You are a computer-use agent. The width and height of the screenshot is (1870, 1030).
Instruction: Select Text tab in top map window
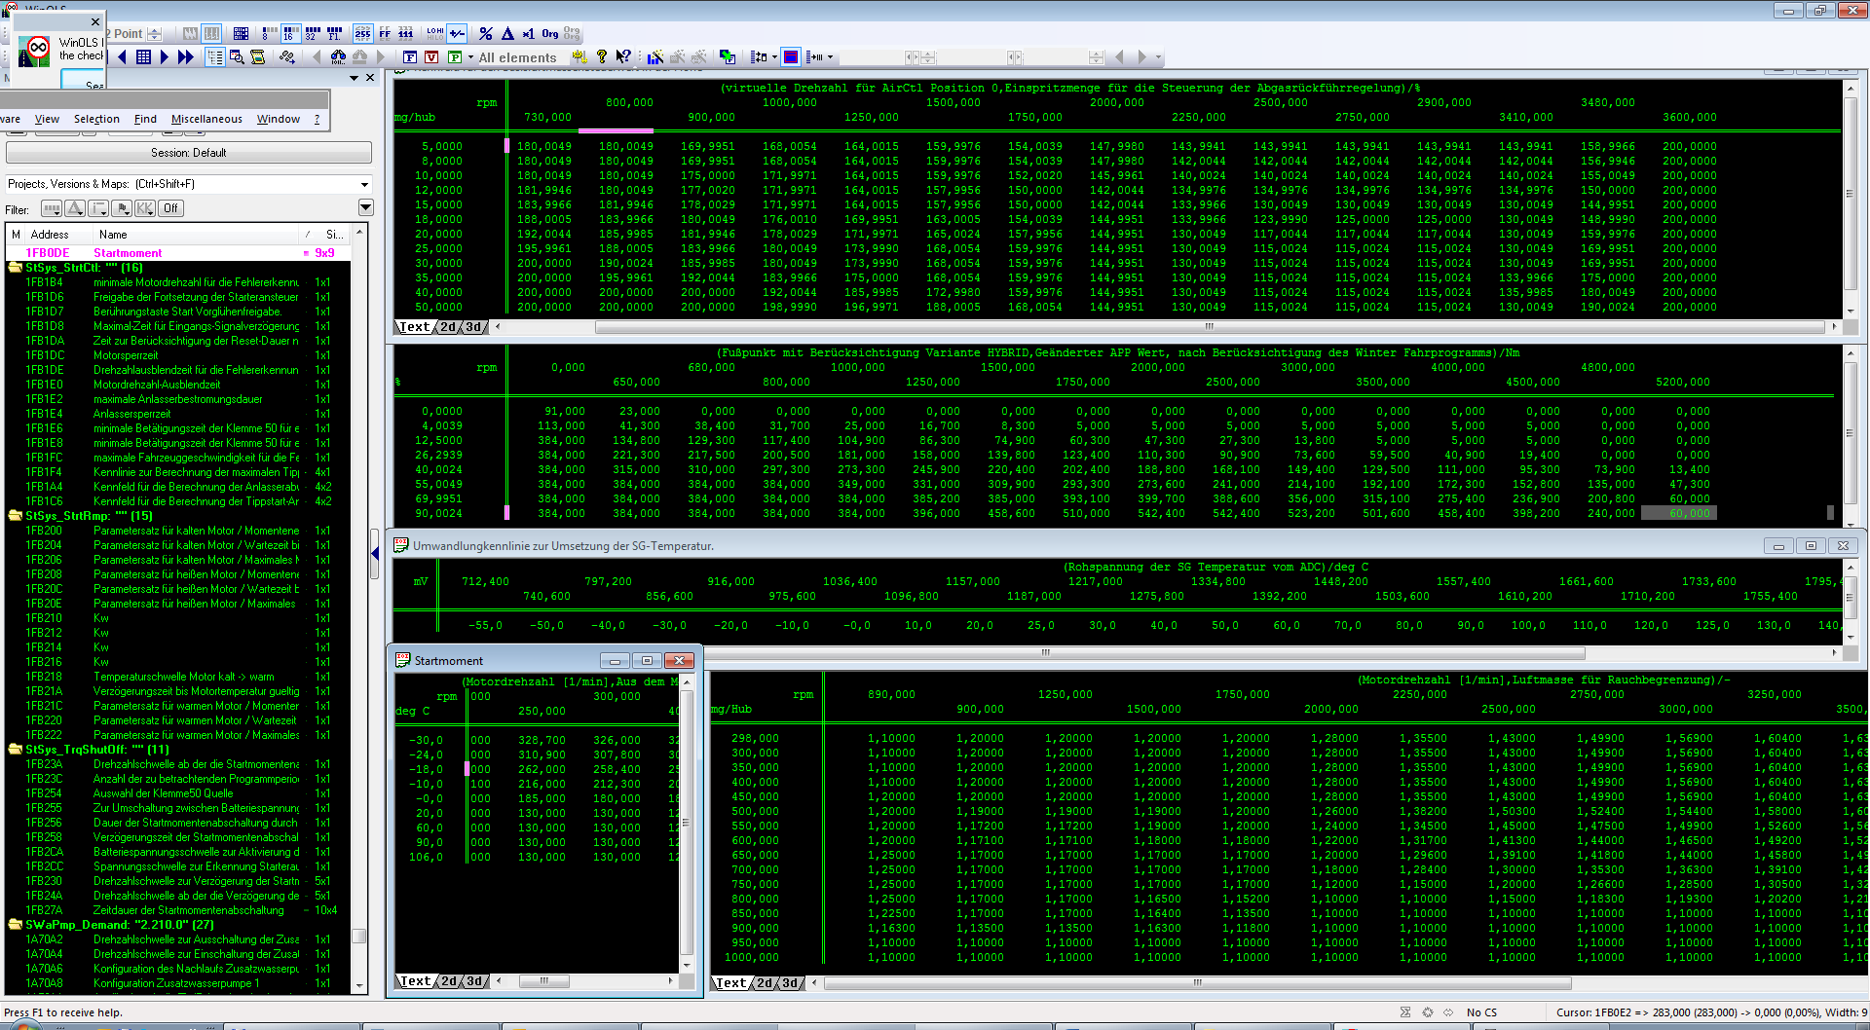click(x=415, y=327)
